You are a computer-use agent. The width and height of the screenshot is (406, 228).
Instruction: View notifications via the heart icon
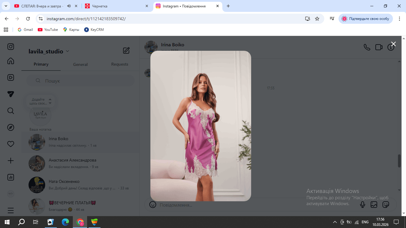11,144
